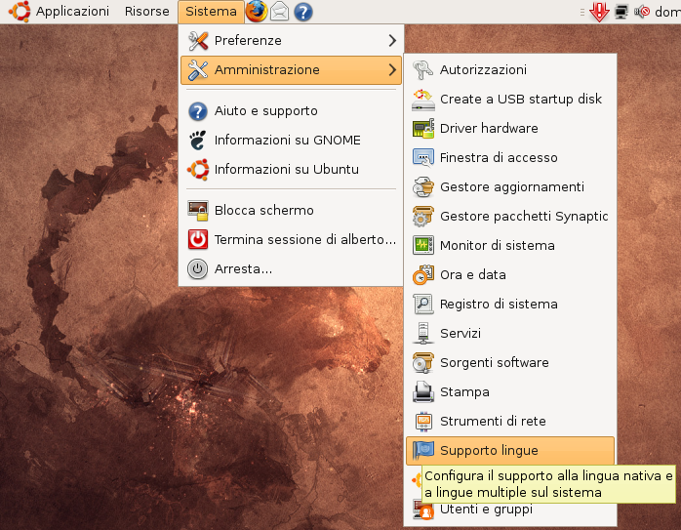Click the Evolution mail envelope icon
Viewport: 681px width, 530px height.
(280, 12)
